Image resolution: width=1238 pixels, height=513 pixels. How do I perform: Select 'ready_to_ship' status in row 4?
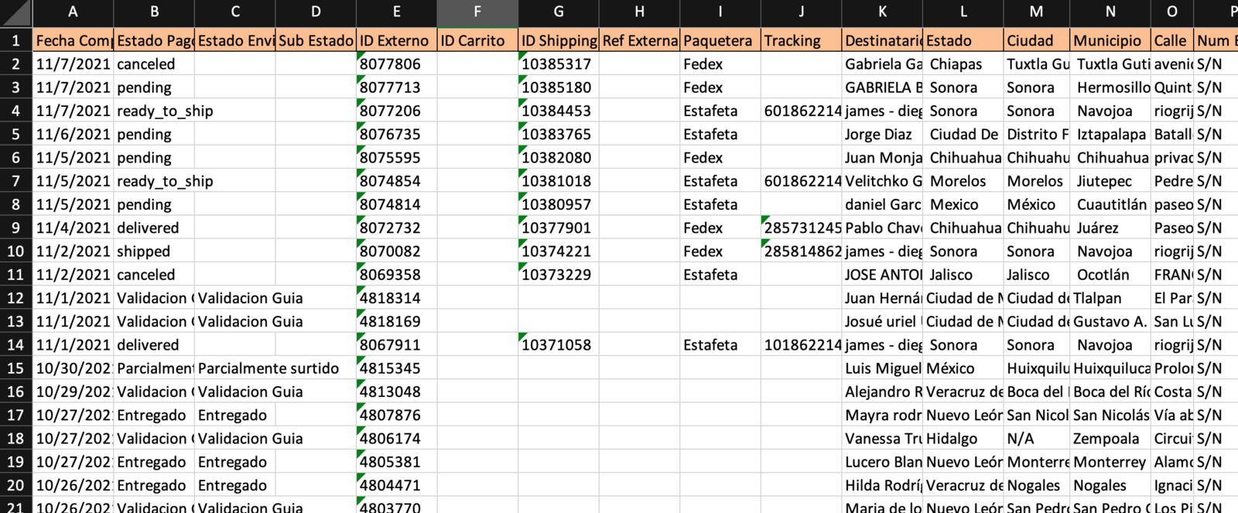click(x=154, y=111)
